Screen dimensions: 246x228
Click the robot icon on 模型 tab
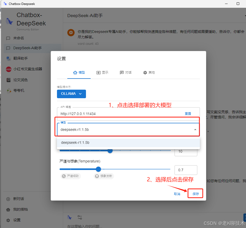click(x=75, y=73)
